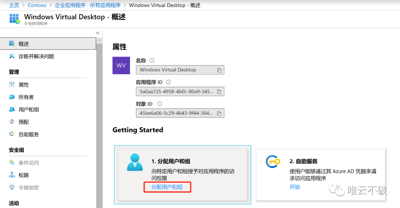Screen dimensions: 400x208
Task: Open 企业应用程序 - 所有应用程序 breadcrumb
Action: coord(88,5)
